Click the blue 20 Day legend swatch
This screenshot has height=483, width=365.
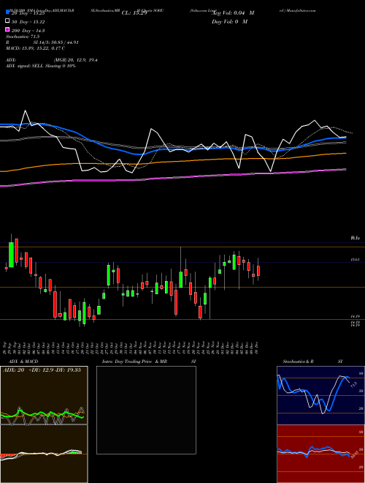click(x=7, y=12)
